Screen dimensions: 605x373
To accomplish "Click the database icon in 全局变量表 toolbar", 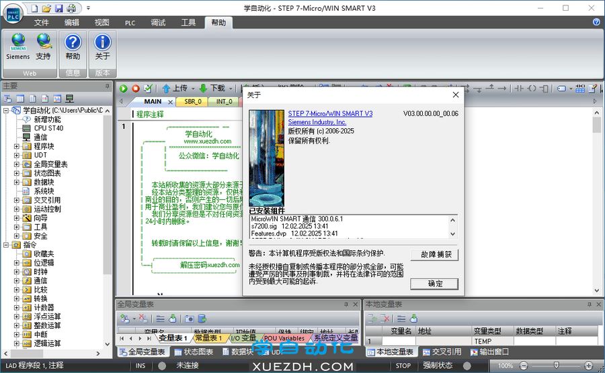I will point(202,319).
